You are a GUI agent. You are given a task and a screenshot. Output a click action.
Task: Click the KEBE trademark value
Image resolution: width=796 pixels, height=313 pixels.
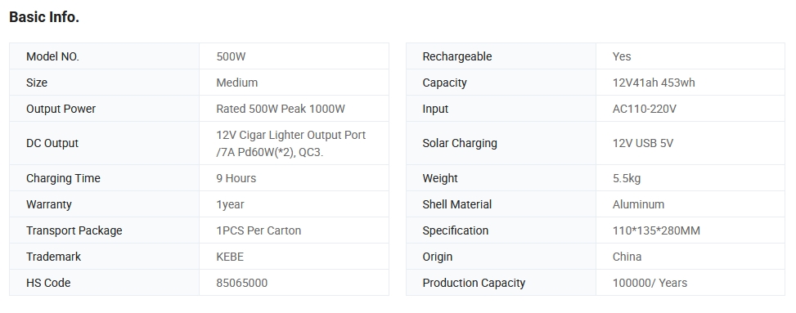(x=230, y=257)
